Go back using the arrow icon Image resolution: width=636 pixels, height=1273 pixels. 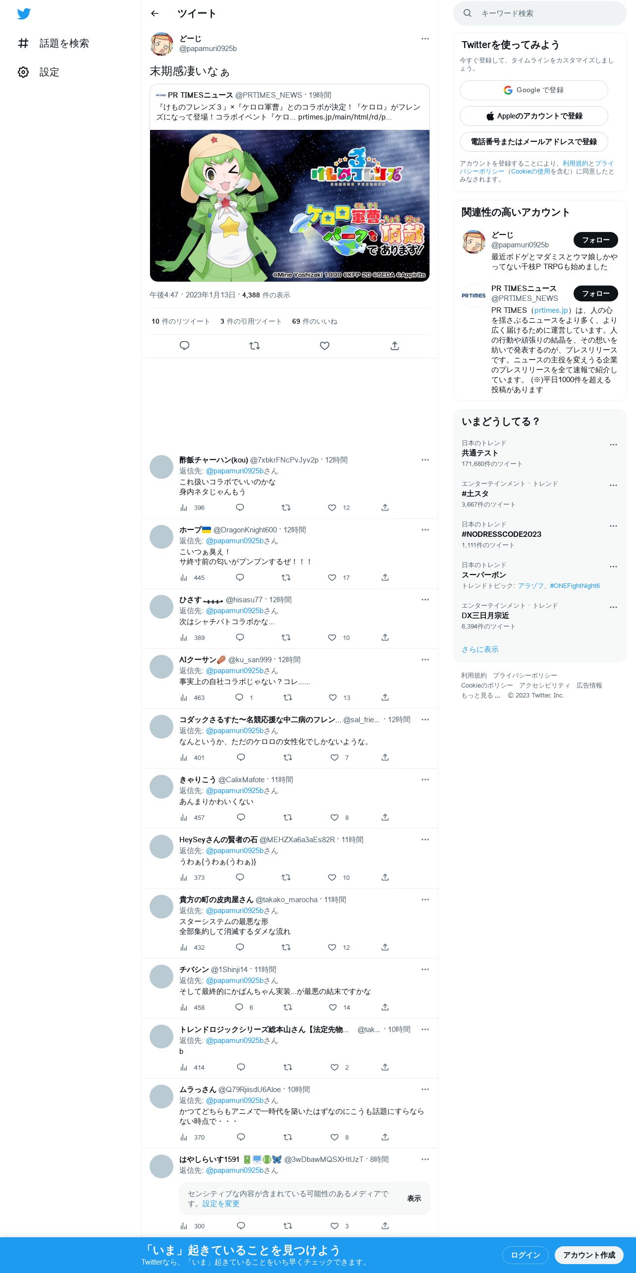pyautogui.click(x=155, y=13)
